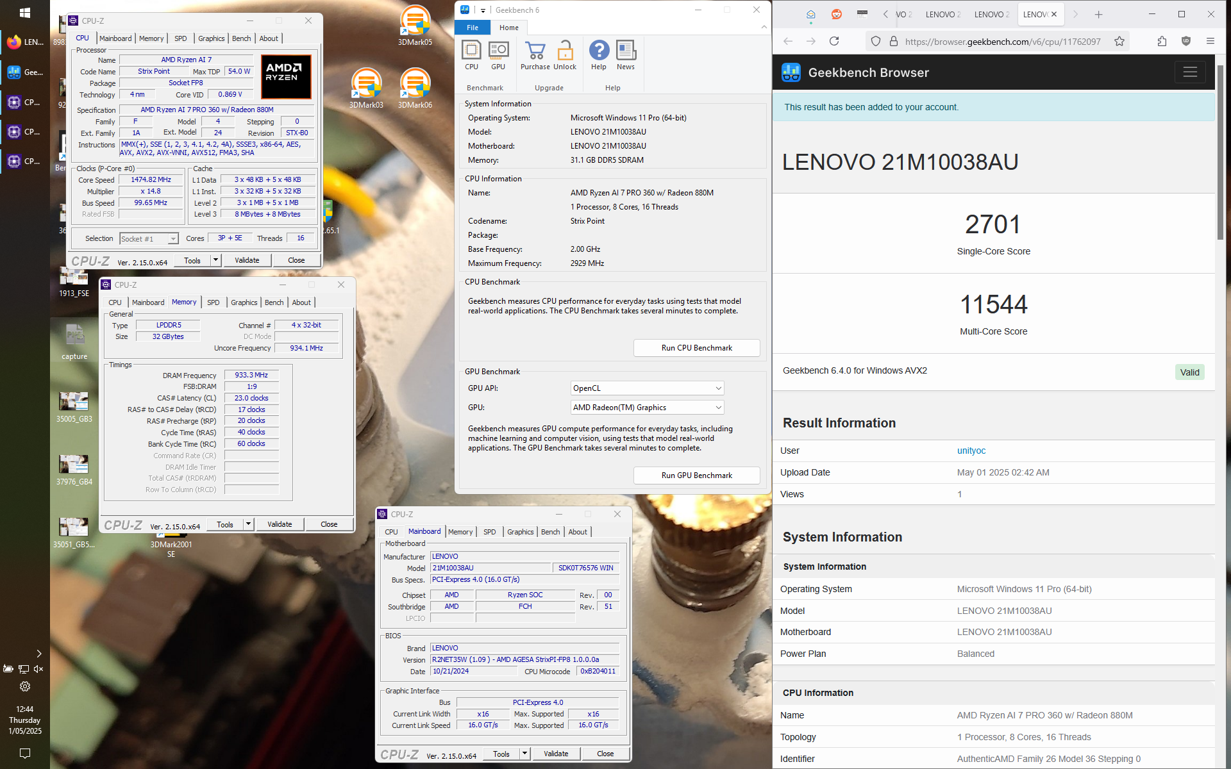Click the BIOS version R2NET35W field
The width and height of the screenshot is (1231, 769).
click(x=524, y=659)
